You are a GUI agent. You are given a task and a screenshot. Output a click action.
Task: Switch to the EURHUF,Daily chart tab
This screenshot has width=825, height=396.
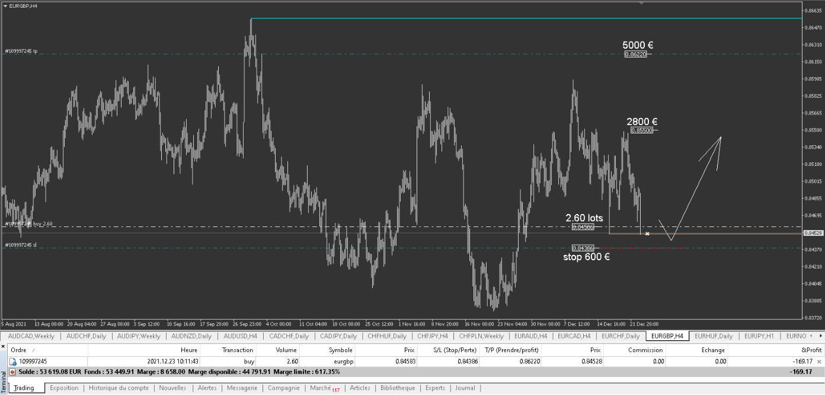coord(714,336)
